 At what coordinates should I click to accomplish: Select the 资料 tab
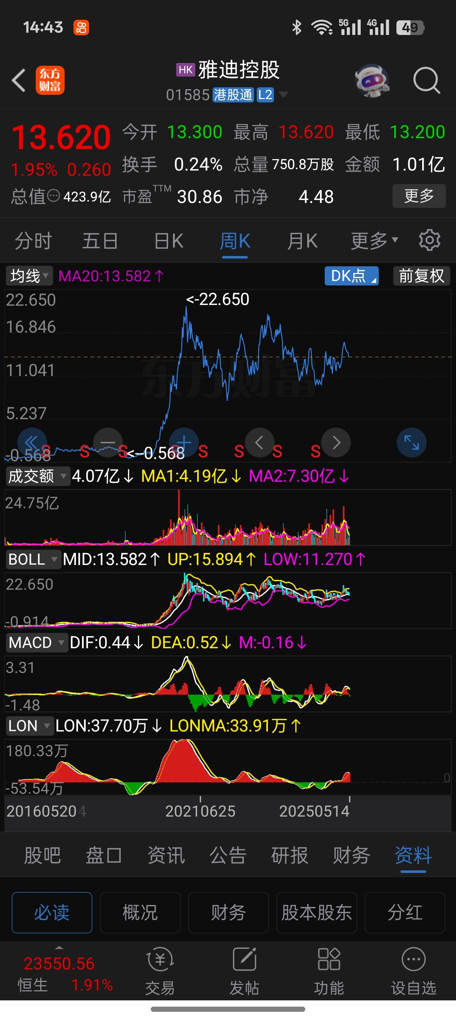413,855
